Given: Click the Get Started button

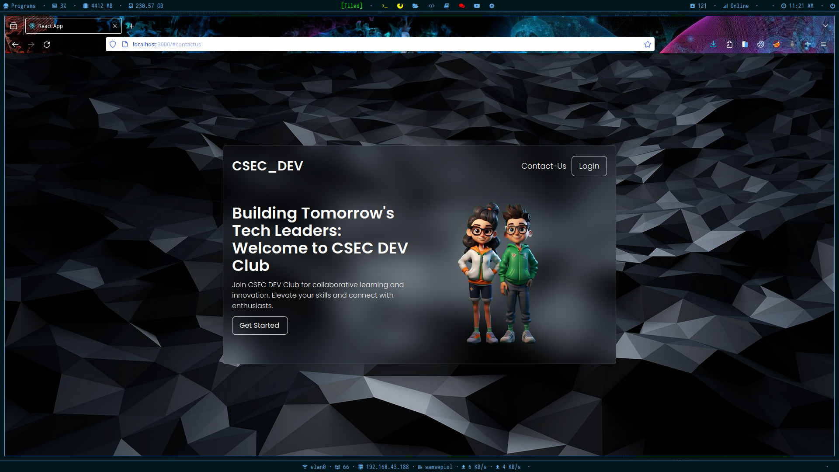Looking at the screenshot, I should 260,326.
